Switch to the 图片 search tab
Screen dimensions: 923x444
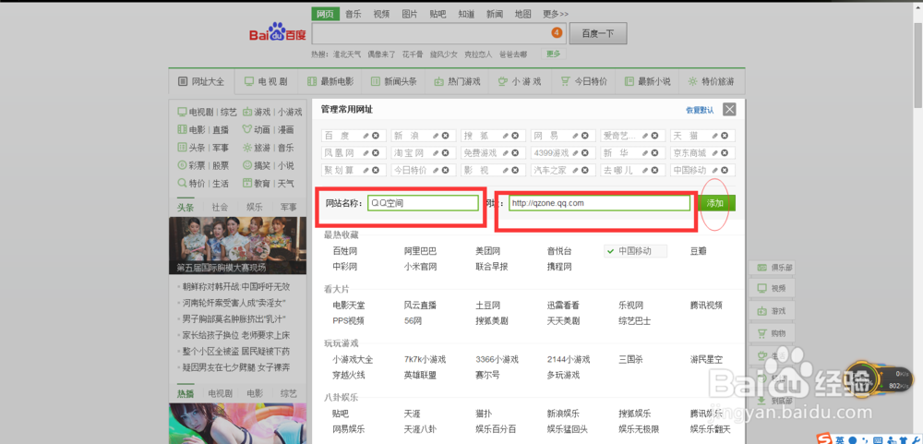410,14
